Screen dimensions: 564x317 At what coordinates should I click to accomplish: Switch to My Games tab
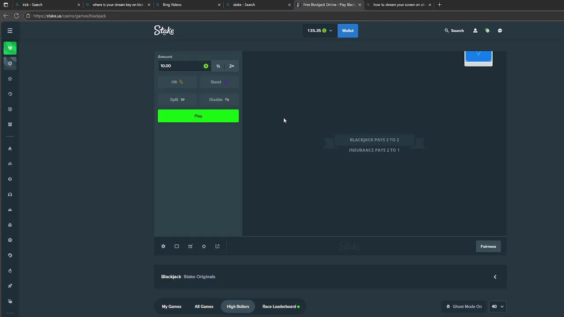pyautogui.click(x=171, y=306)
